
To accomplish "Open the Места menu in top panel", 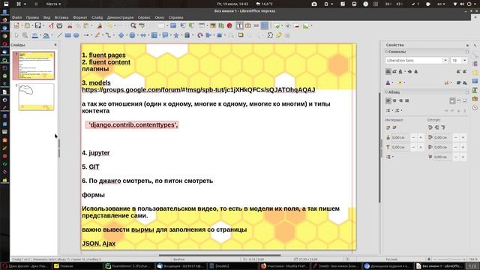I will pyautogui.click(x=53, y=4).
